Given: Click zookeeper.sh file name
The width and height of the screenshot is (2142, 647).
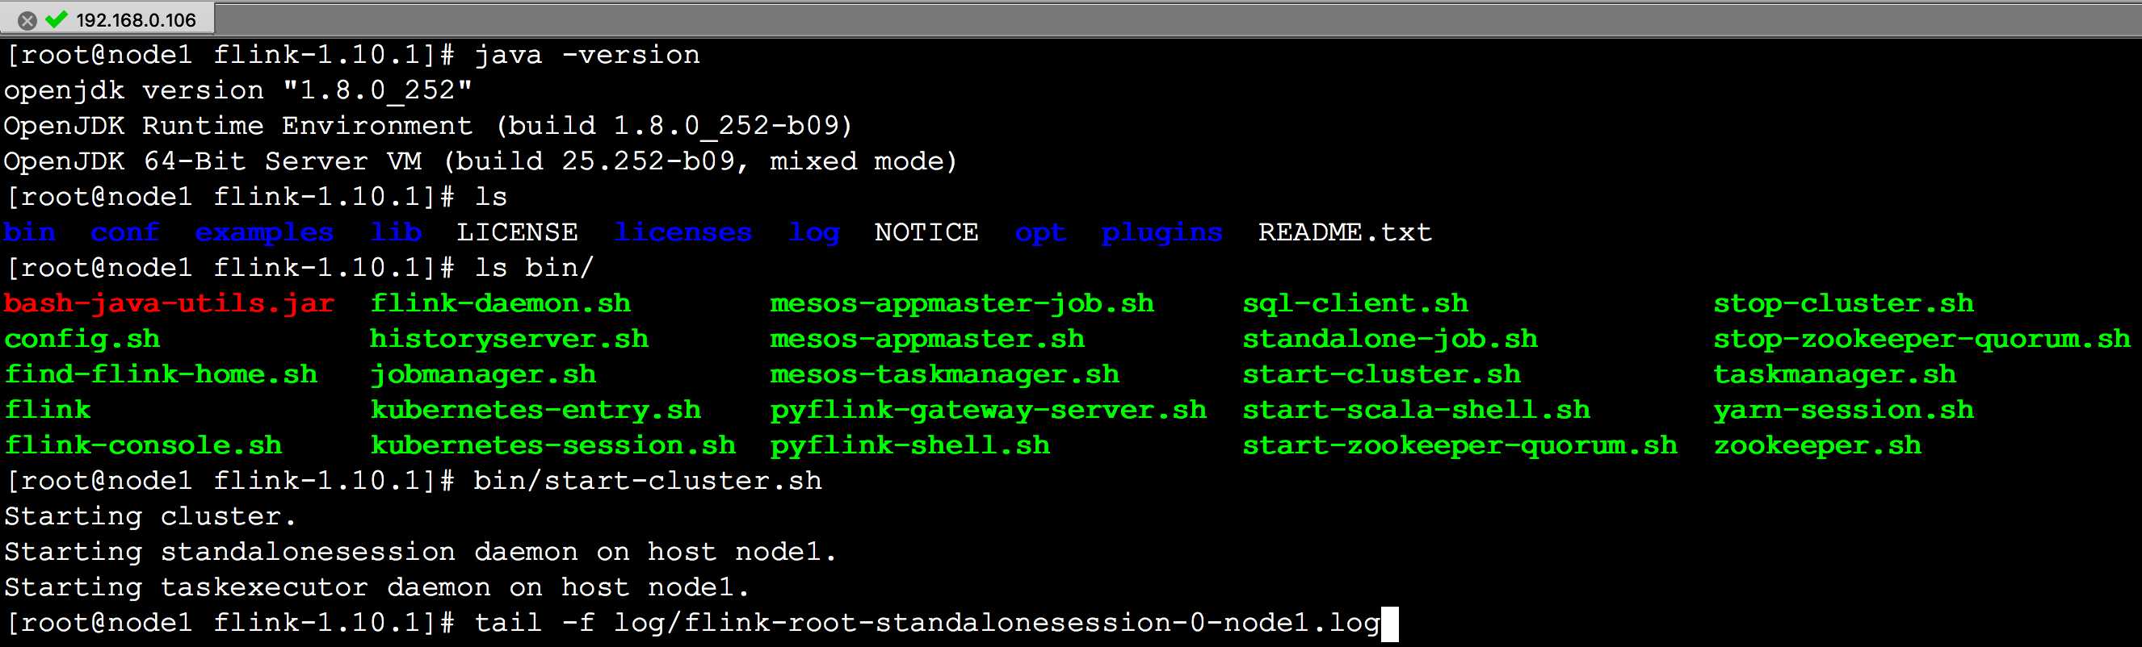Looking at the screenshot, I should tap(1816, 447).
